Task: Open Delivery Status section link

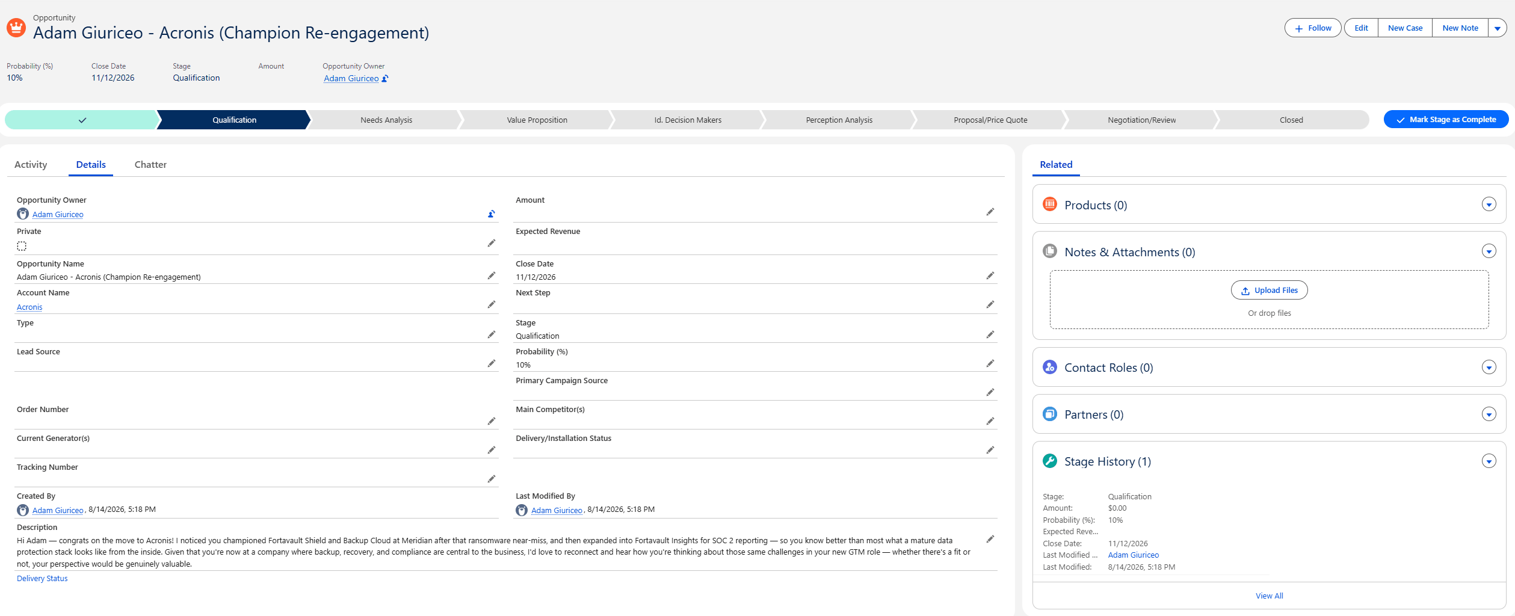Action: click(42, 579)
